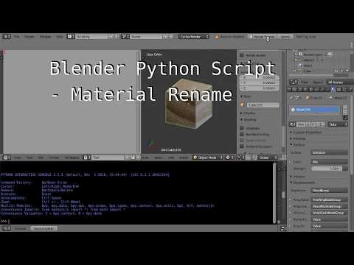Click the outliner editor type icon
This screenshot has height=265, width=354.
[294, 82]
